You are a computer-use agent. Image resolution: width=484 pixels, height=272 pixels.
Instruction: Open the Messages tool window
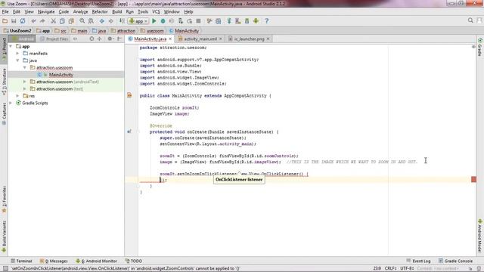click(x=54, y=261)
